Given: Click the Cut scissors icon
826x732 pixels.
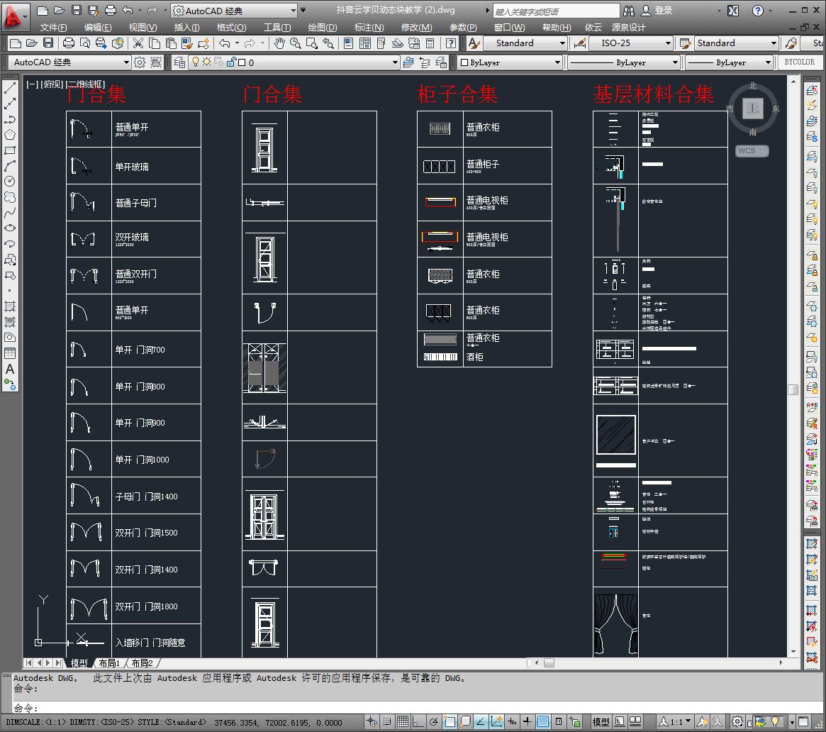Looking at the screenshot, I should point(138,43).
